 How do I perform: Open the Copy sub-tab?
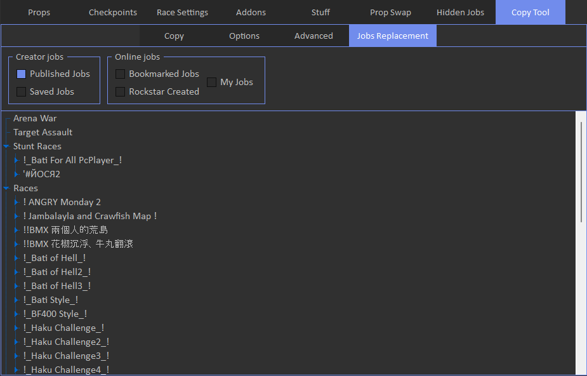(174, 36)
